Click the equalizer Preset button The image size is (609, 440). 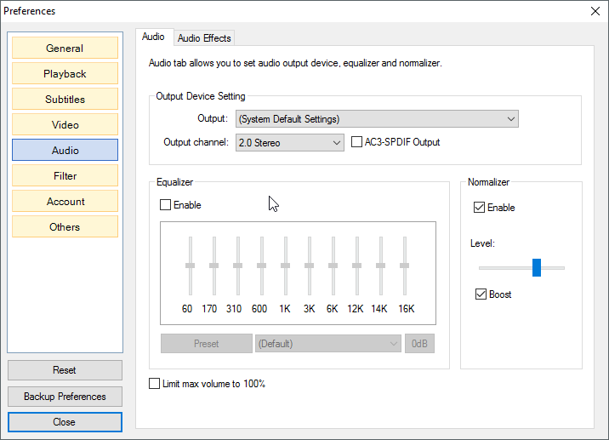(x=207, y=344)
